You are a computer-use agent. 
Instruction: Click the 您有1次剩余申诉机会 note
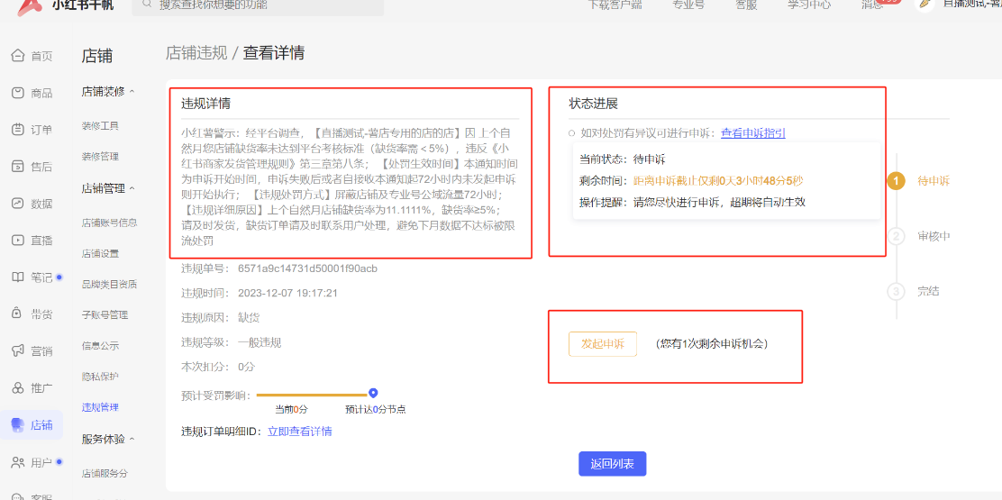click(x=712, y=344)
